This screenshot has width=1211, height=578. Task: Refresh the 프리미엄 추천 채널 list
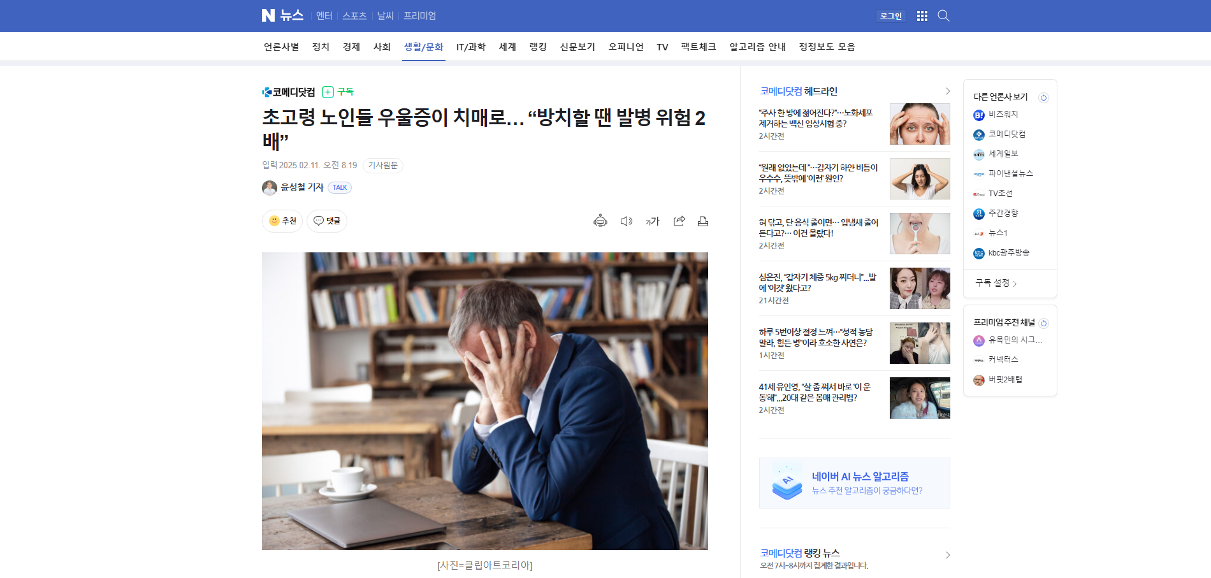point(1043,323)
